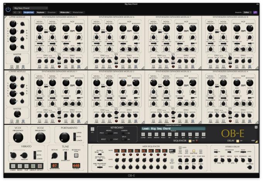This screenshot has height=182, width=263.
Task: Click the Wiederholen button
Action: pos(78,12)
